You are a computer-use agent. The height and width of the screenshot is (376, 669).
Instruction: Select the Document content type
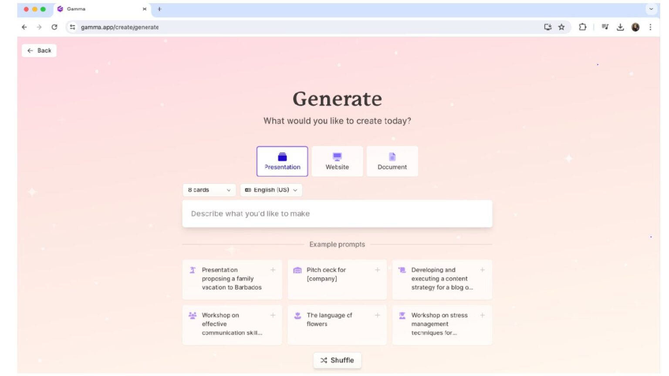[392, 161]
